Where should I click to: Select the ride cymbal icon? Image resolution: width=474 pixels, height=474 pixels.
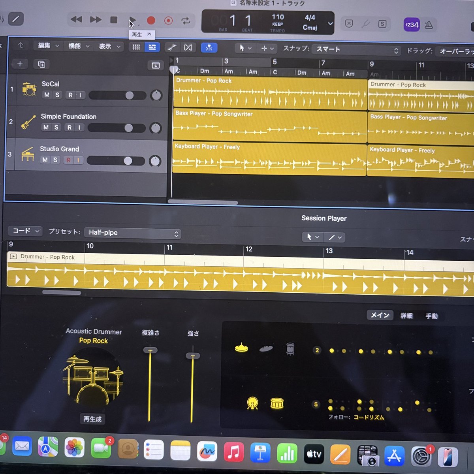(x=266, y=348)
